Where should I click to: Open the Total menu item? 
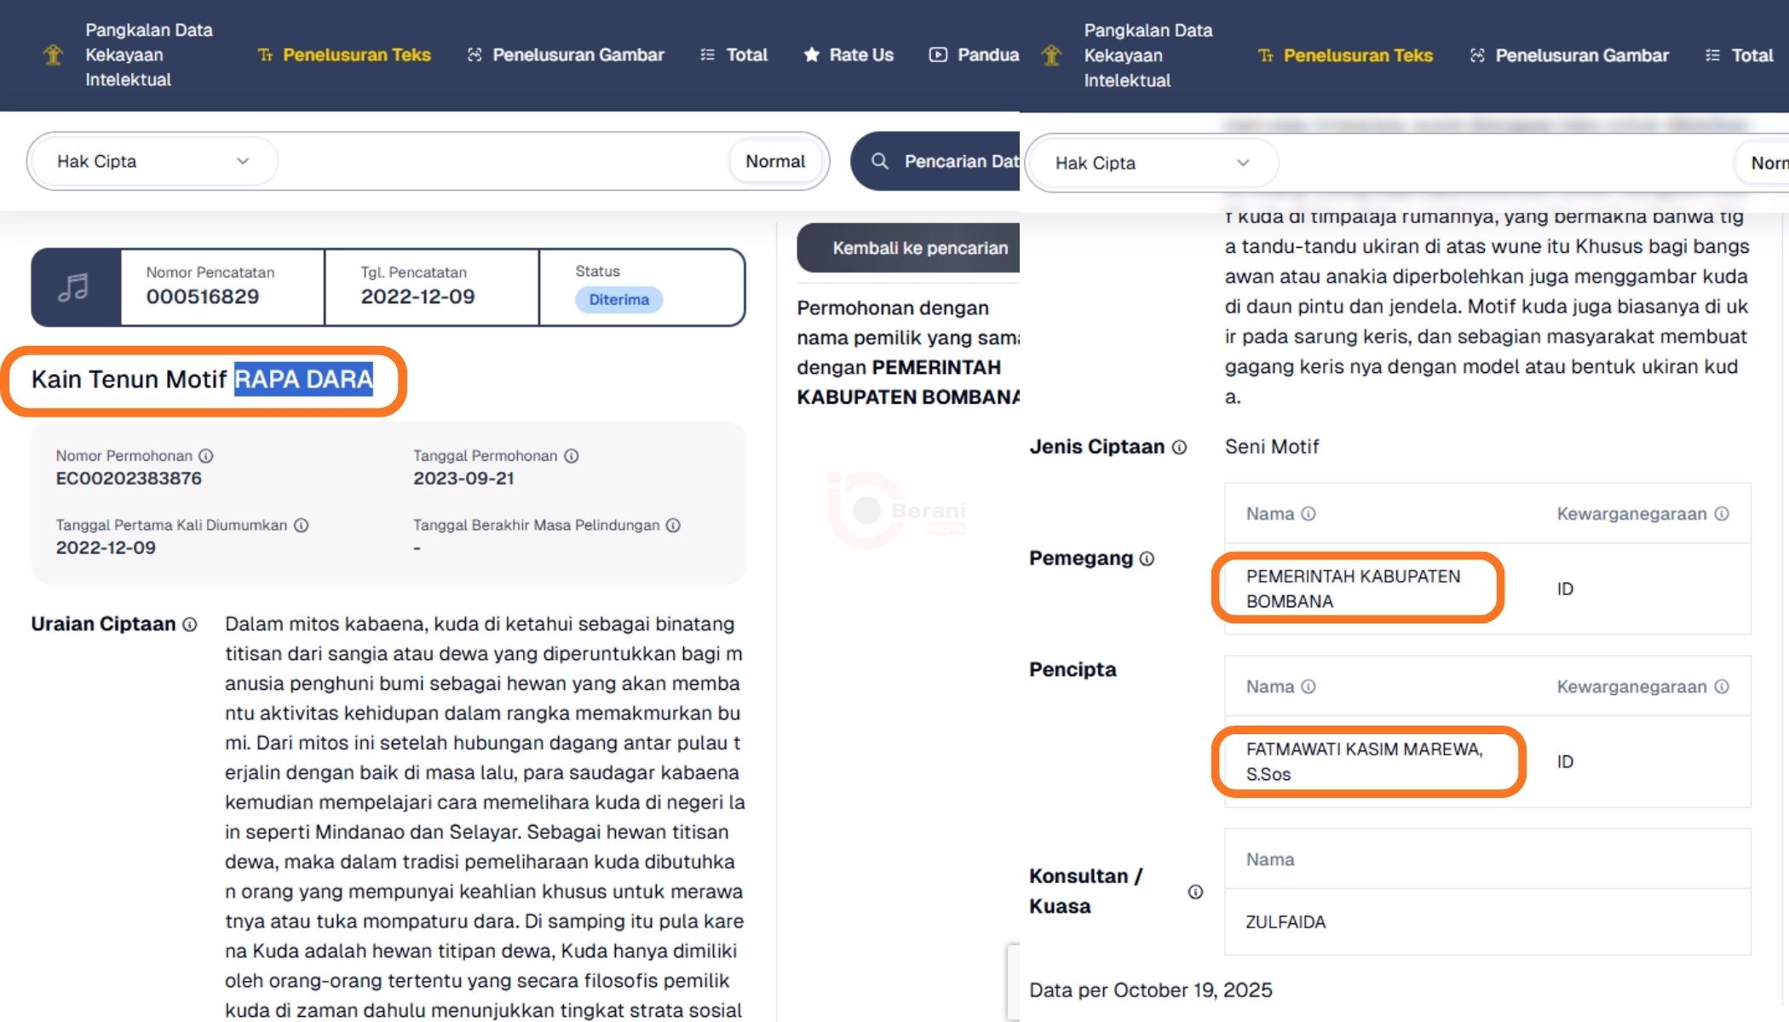click(x=746, y=55)
